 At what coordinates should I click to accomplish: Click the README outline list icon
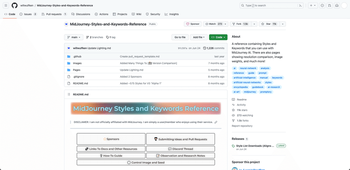[69, 94]
